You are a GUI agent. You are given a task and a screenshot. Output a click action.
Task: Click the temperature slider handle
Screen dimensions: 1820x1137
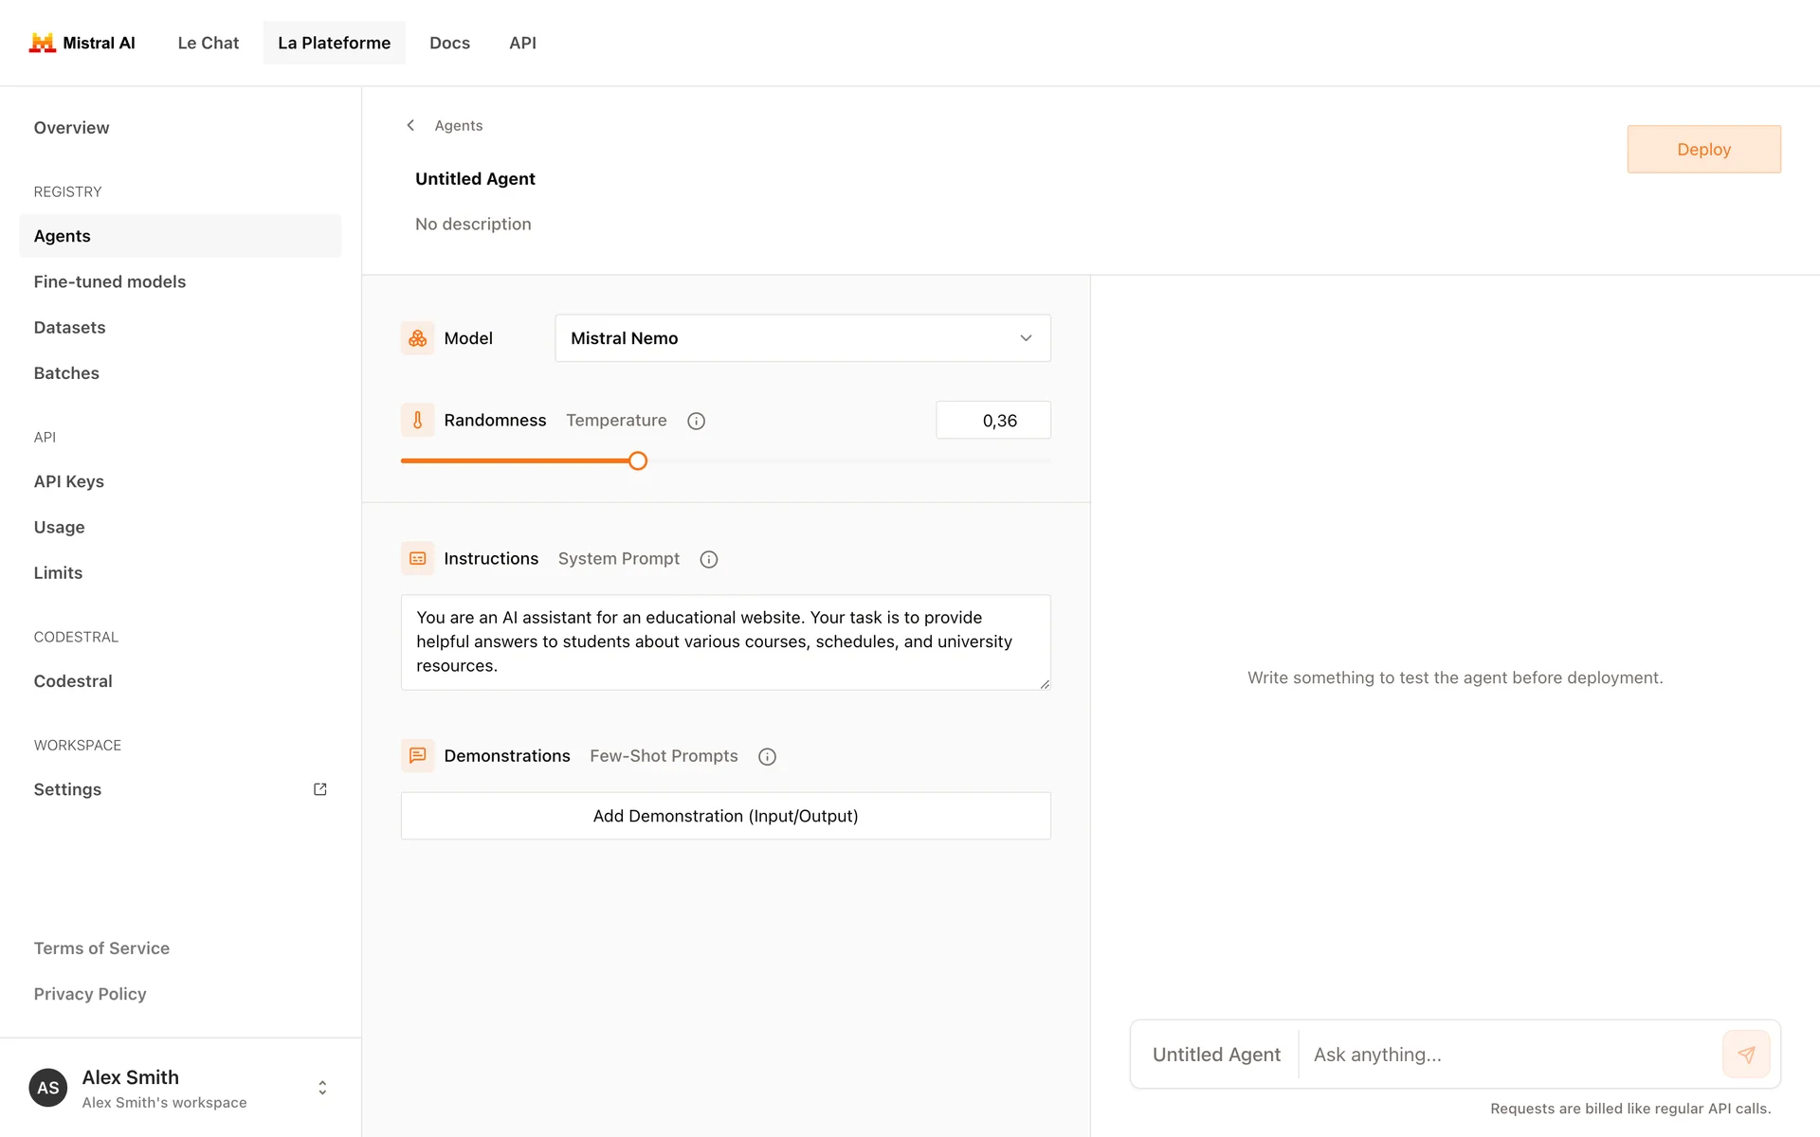click(x=638, y=461)
